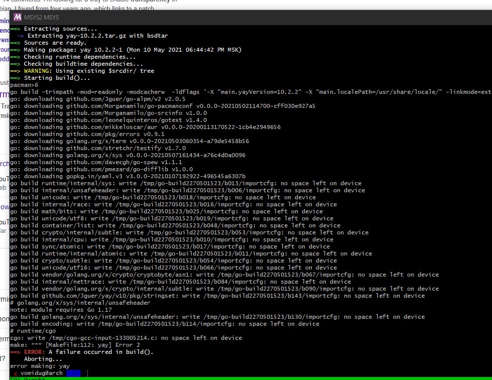Click the 'stretchr/testify v1.7.0' download line
Screen dimensions: 492x380
[98, 148]
